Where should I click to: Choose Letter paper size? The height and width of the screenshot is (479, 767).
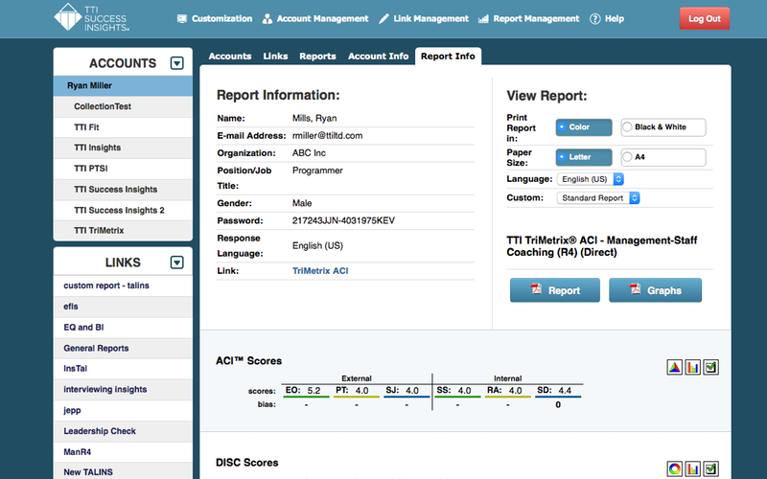click(x=584, y=157)
